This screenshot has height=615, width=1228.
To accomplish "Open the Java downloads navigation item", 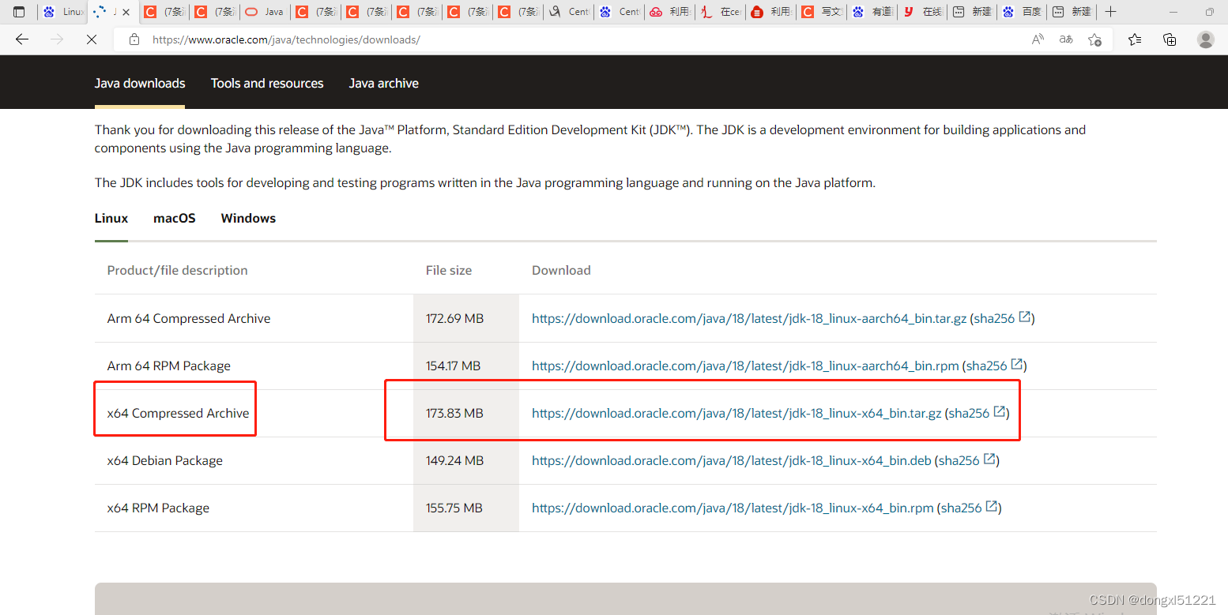I will (140, 83).
